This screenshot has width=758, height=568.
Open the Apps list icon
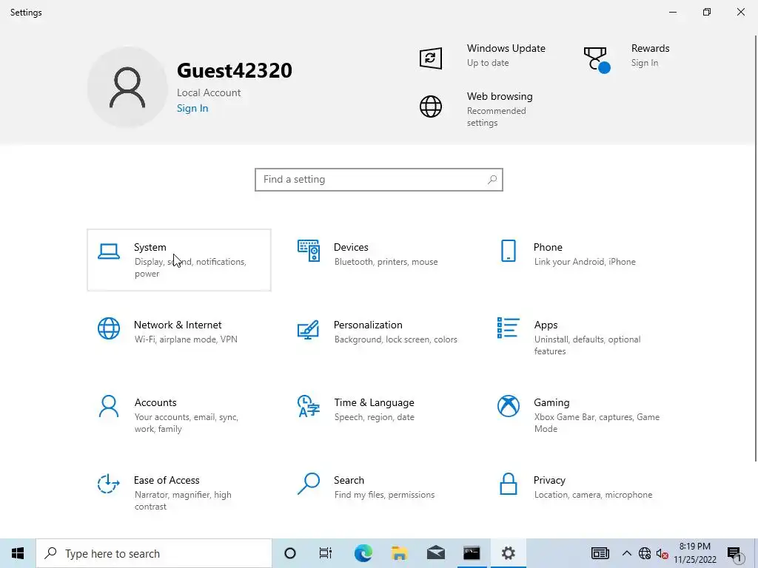508,328
